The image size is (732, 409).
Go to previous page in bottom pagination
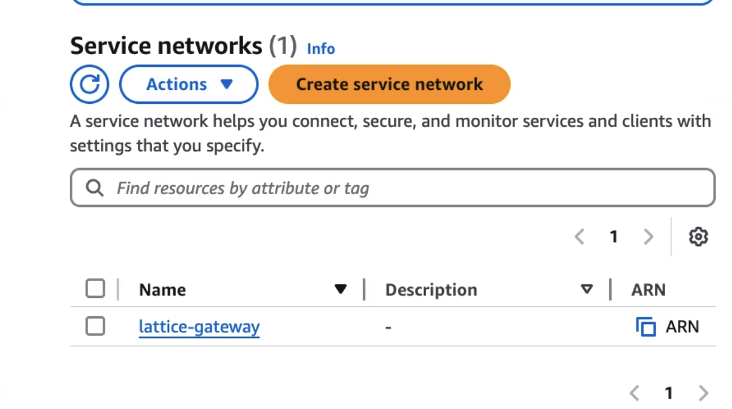tap(634, 393)
